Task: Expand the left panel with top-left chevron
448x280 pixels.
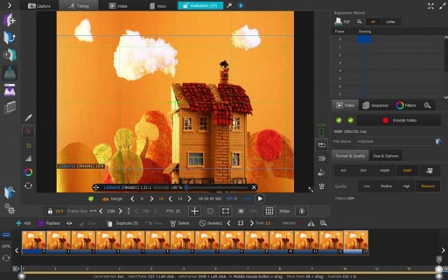Action: coord(9,6)
